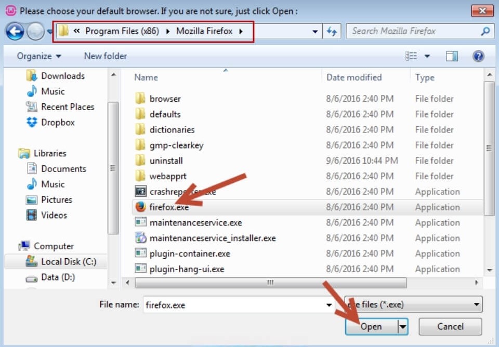Image resolution: width=499 pixels, height=347 pixels.
Task: Open Dropbox in the navigation pane
Action: [58, 123]
